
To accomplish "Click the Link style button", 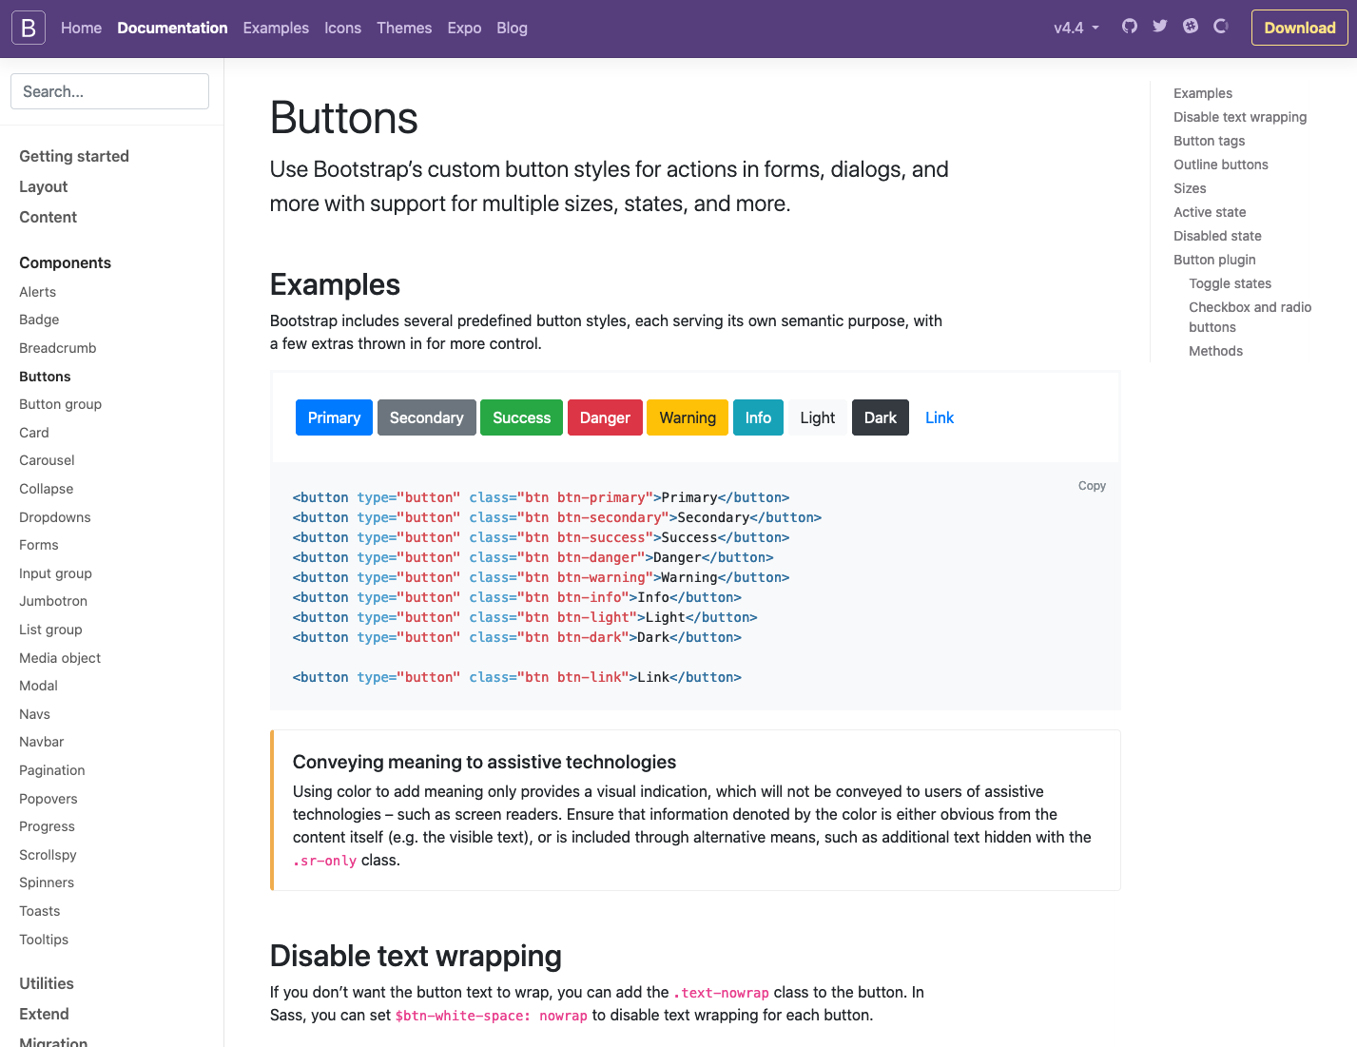I will (940, 417).
